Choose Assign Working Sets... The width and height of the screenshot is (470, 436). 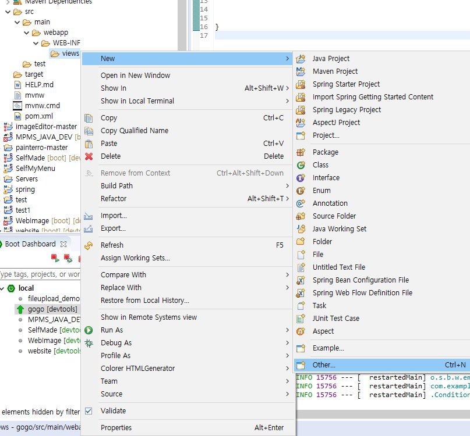pyautogui.click(x=135, y=258)
